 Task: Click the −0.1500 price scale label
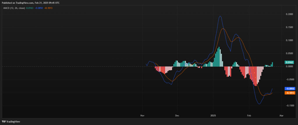coord(290,106)
